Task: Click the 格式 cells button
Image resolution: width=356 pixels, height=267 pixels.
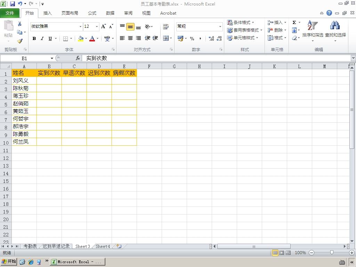Action: (277, 38)
